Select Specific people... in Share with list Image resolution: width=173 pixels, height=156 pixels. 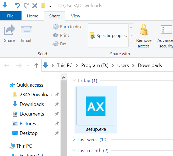tap(108, 35)
